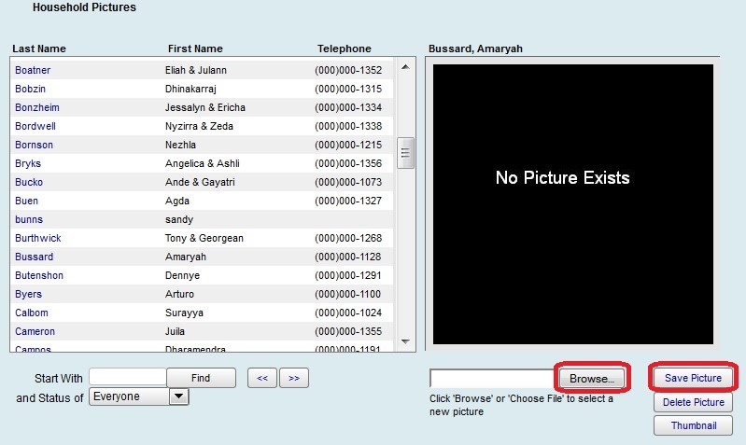Go to next page with >> button
The width and height of the screenshot is (746, 445).
click(294, 378)
